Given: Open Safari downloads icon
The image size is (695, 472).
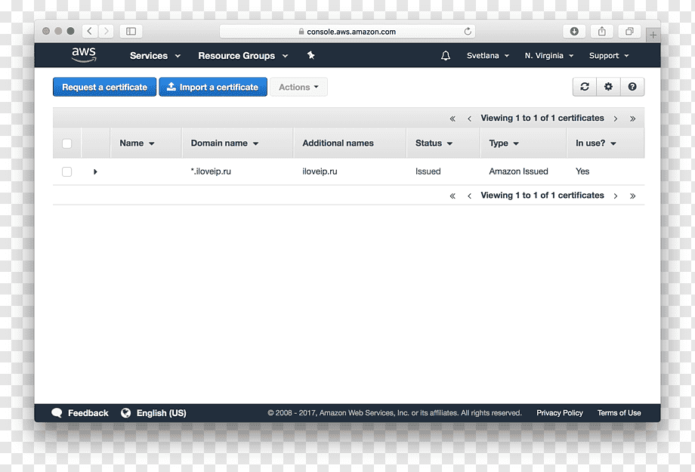Looking at the screenshot, I should coord(574,31).
